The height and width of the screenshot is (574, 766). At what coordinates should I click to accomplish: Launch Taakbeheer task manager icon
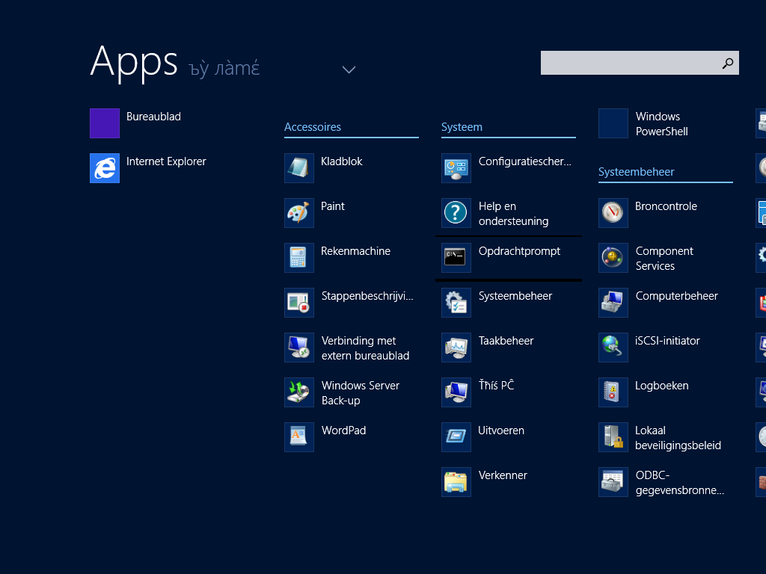pos(456,348)
